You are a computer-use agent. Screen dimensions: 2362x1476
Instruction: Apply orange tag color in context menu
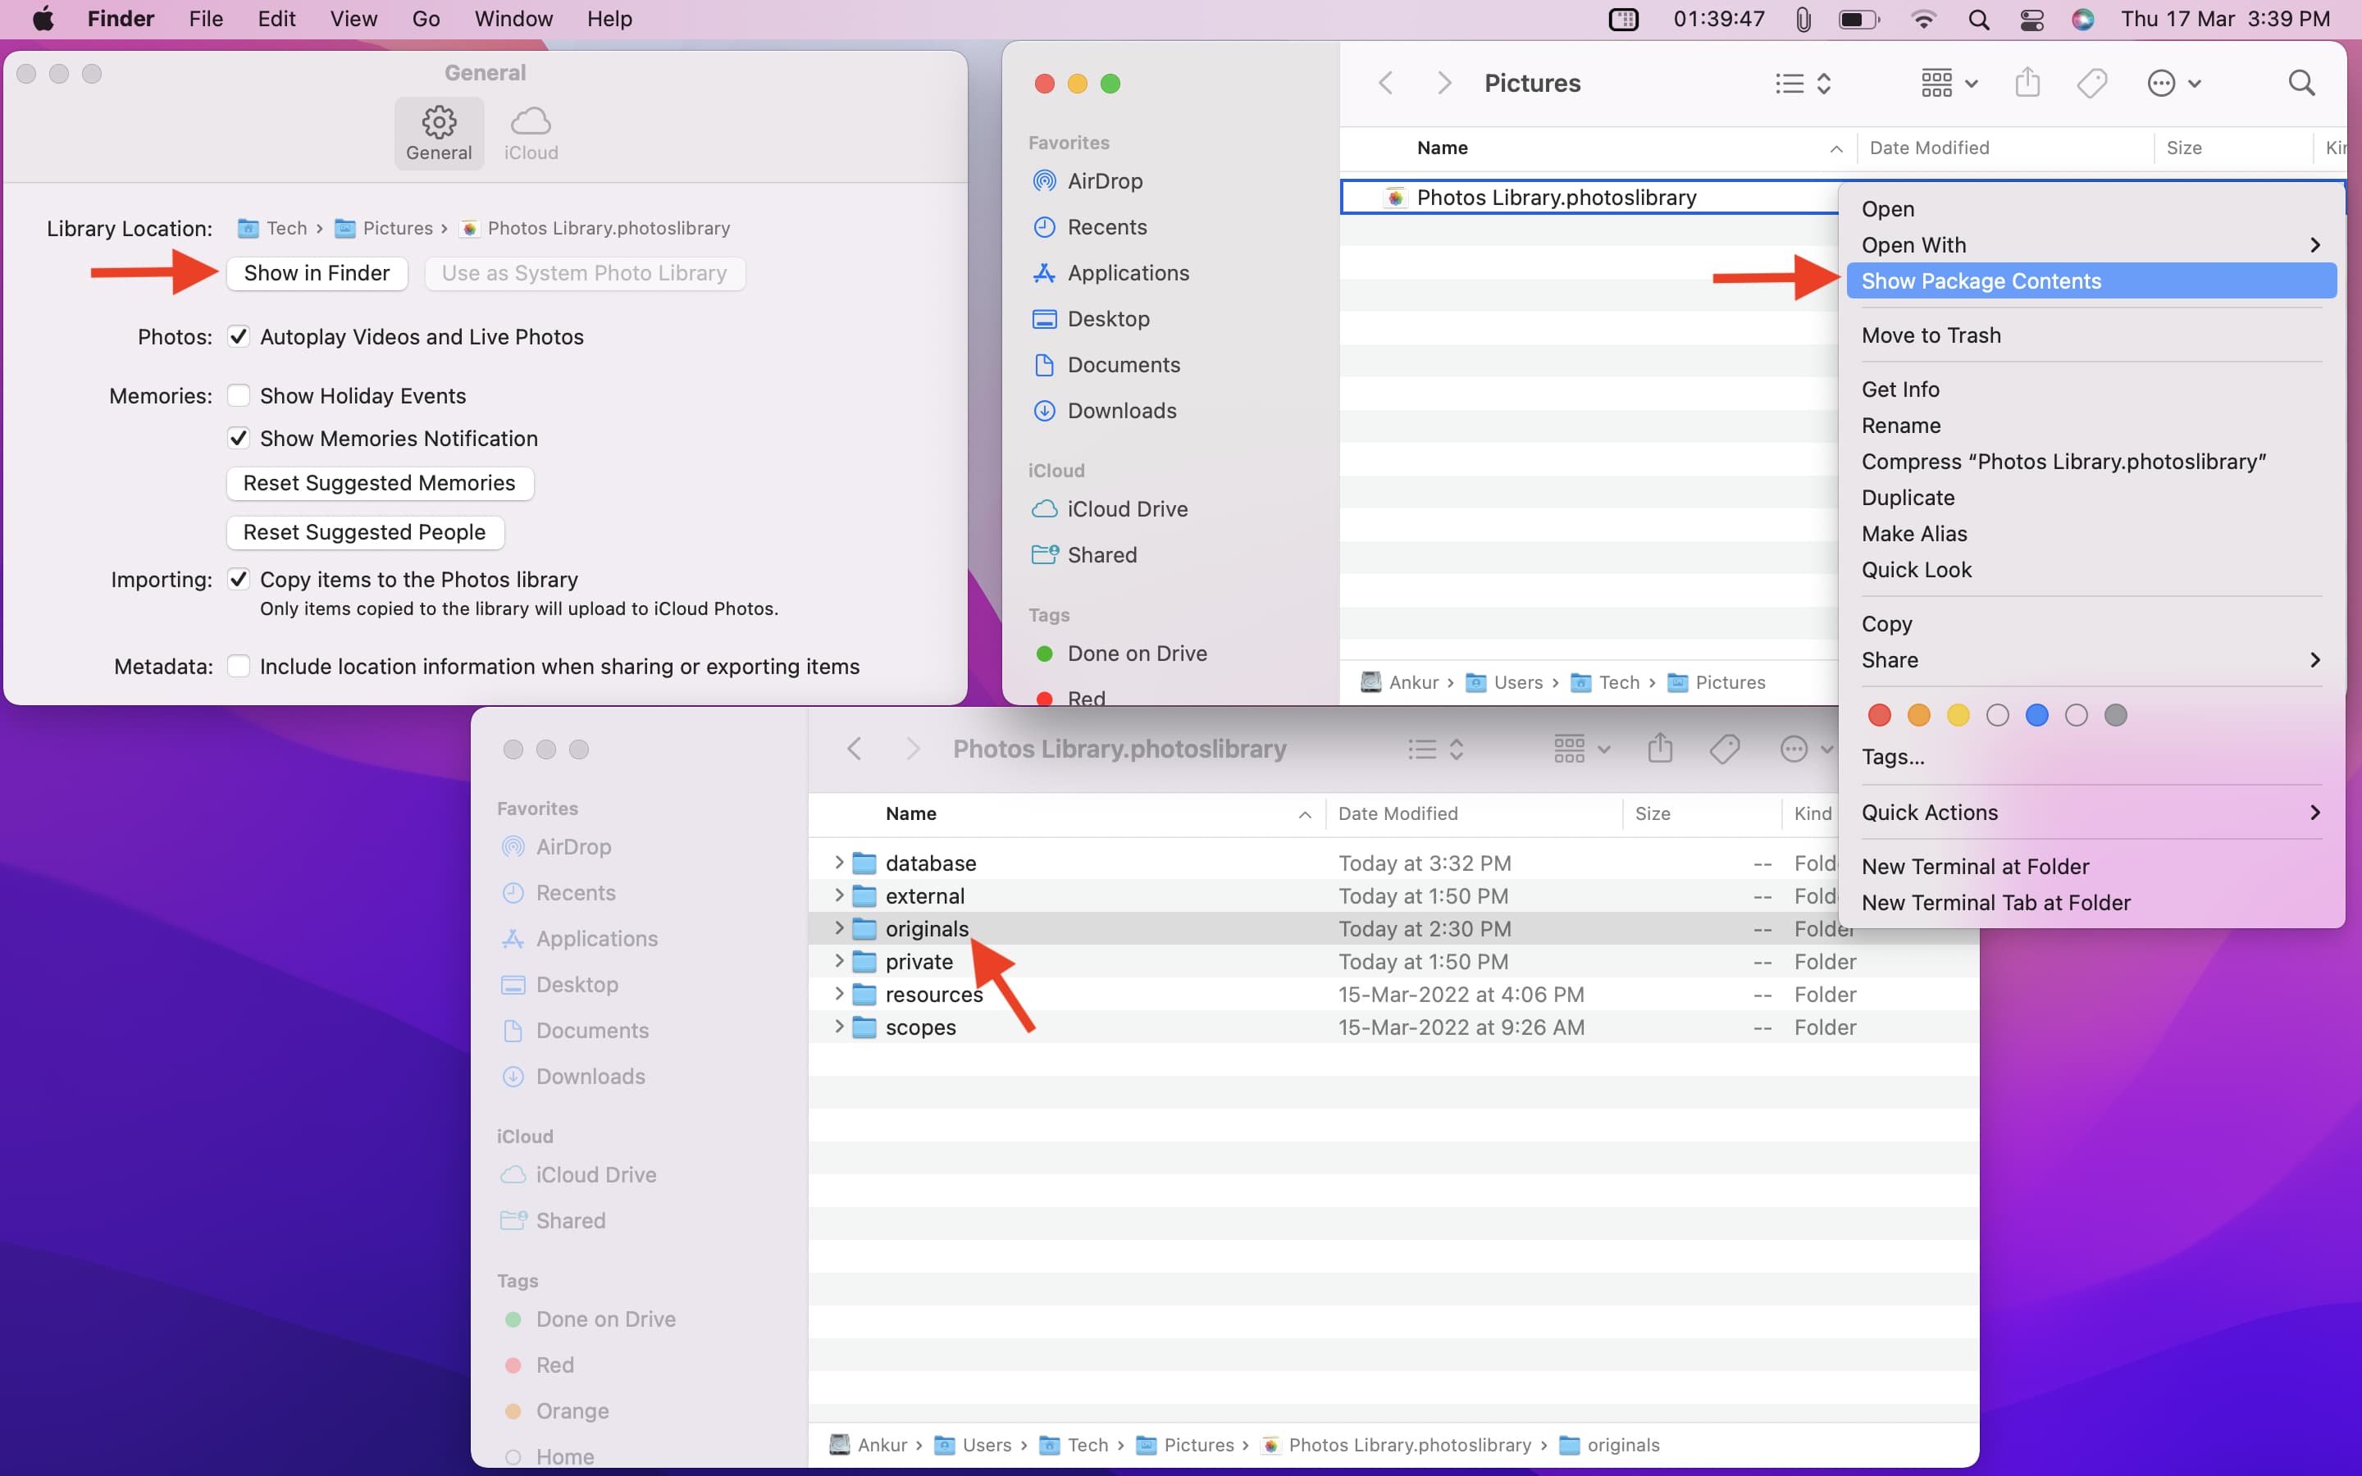point(1918,716)
